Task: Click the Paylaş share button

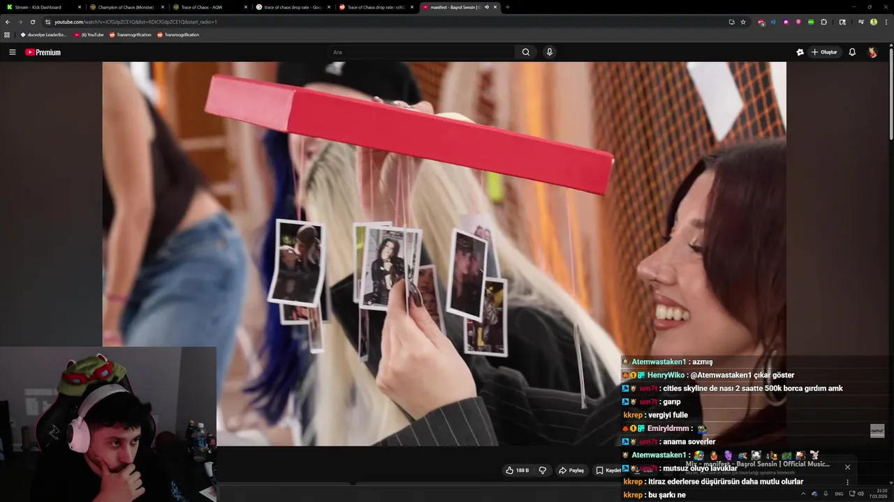Action: tap(571, 471)
